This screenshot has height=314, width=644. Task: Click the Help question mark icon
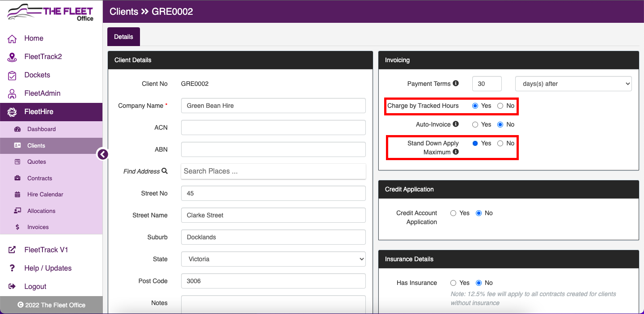(13, 268)
